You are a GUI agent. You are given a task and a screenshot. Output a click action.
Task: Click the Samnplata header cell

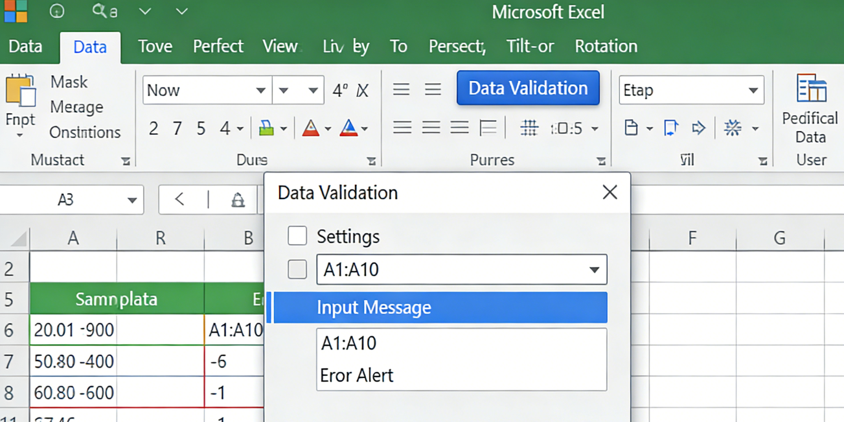[x=117, y=299]
